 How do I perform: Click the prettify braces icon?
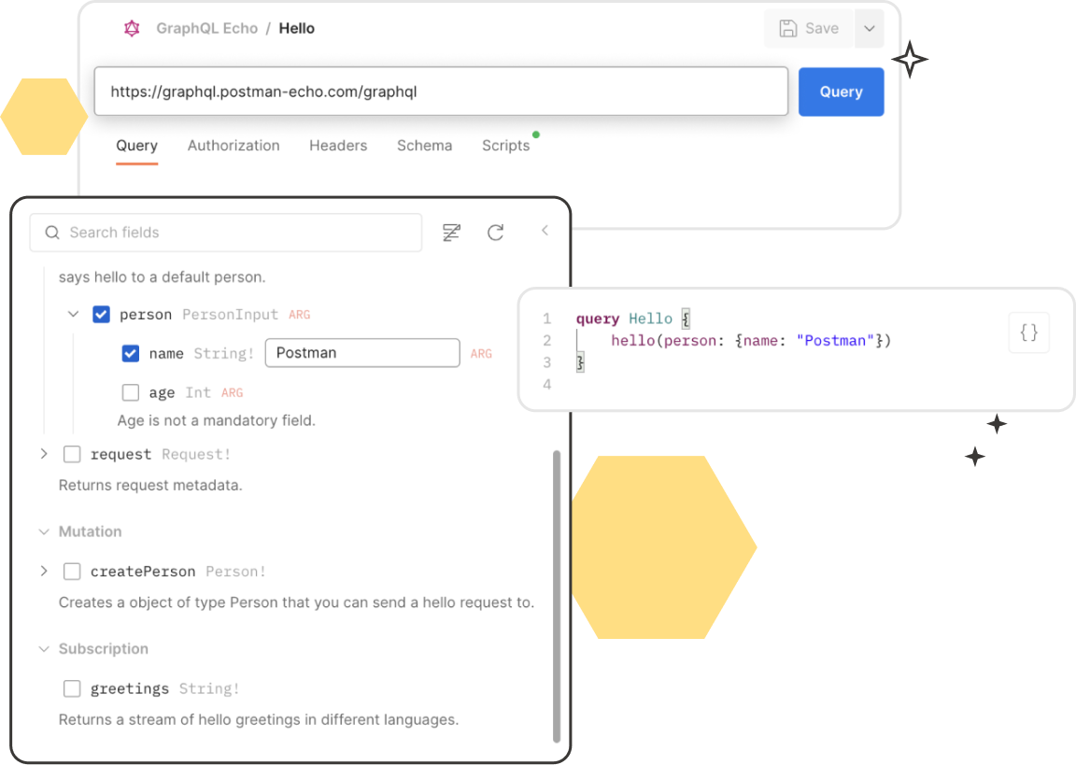tap(1028, 333)
